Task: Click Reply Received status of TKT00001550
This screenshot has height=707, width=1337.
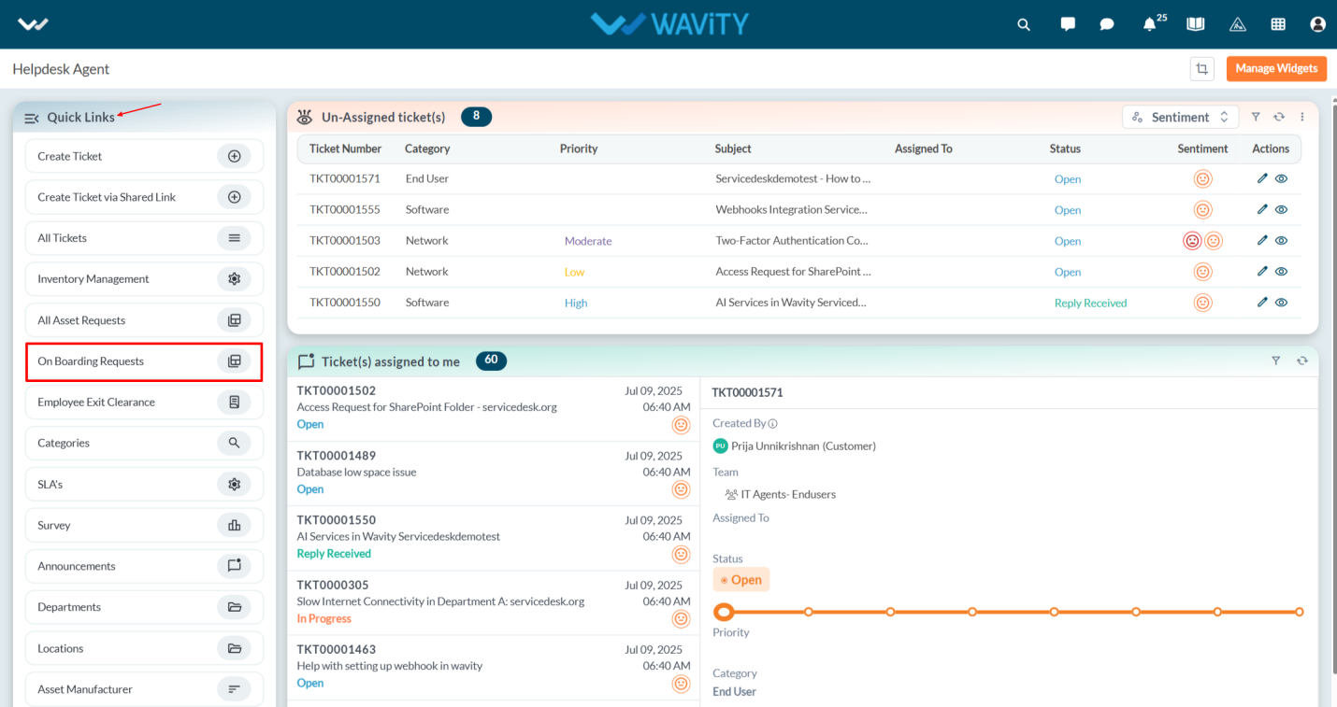Action: click(x=1090, y=303)
